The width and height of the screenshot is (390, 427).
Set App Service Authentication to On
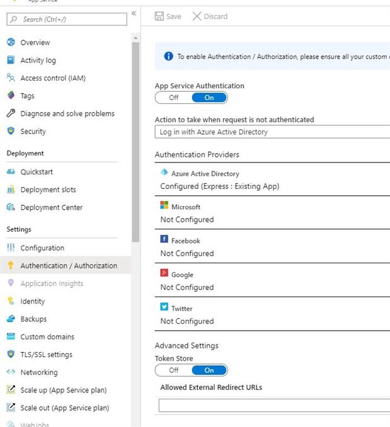click(209, 98)
